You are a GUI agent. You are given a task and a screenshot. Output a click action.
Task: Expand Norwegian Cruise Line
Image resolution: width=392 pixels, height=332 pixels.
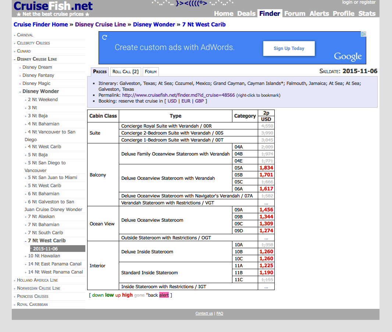[x=39, y=288]
